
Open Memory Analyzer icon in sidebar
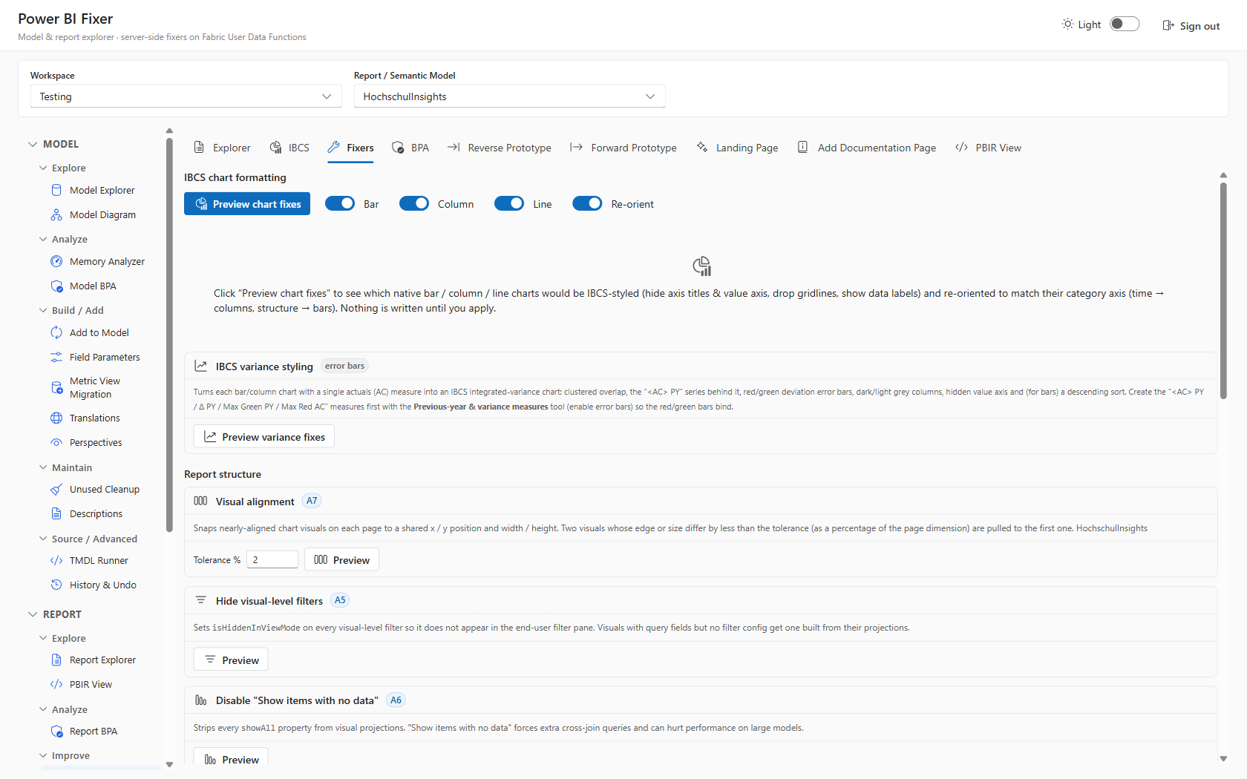[x=56, y=261]
